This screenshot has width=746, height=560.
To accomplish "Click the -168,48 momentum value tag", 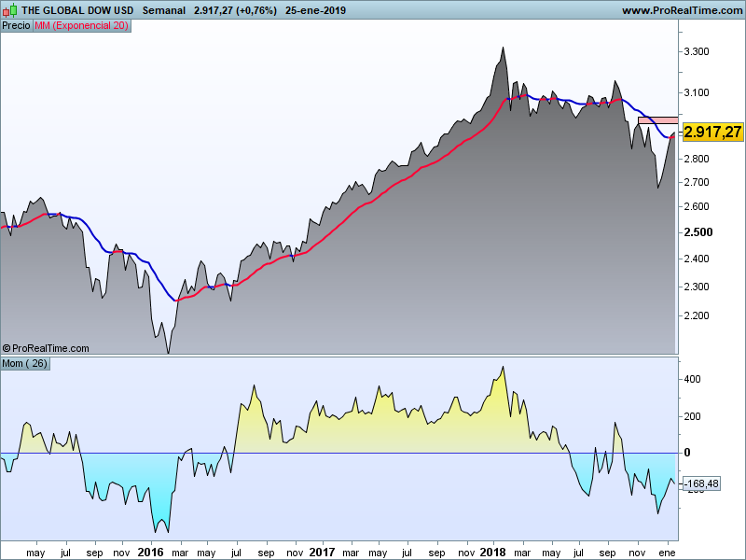I will tap(701, 483).
